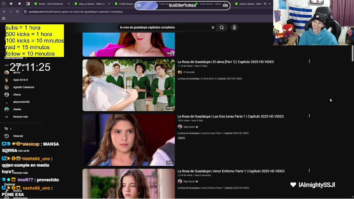Reload the YouTube page

pos(17,12)
